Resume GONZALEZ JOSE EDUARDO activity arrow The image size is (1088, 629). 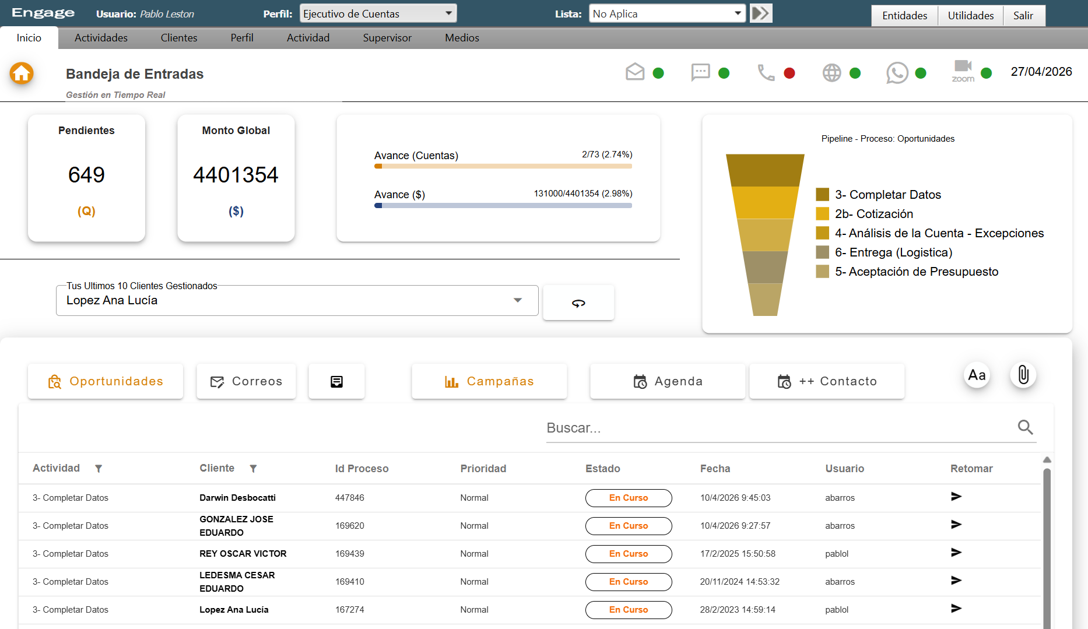coord(956,525)
